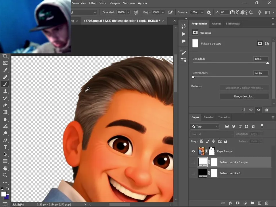Screen dimensions: 276x207
Task: Open the Plugins menu
Action: 115,3
